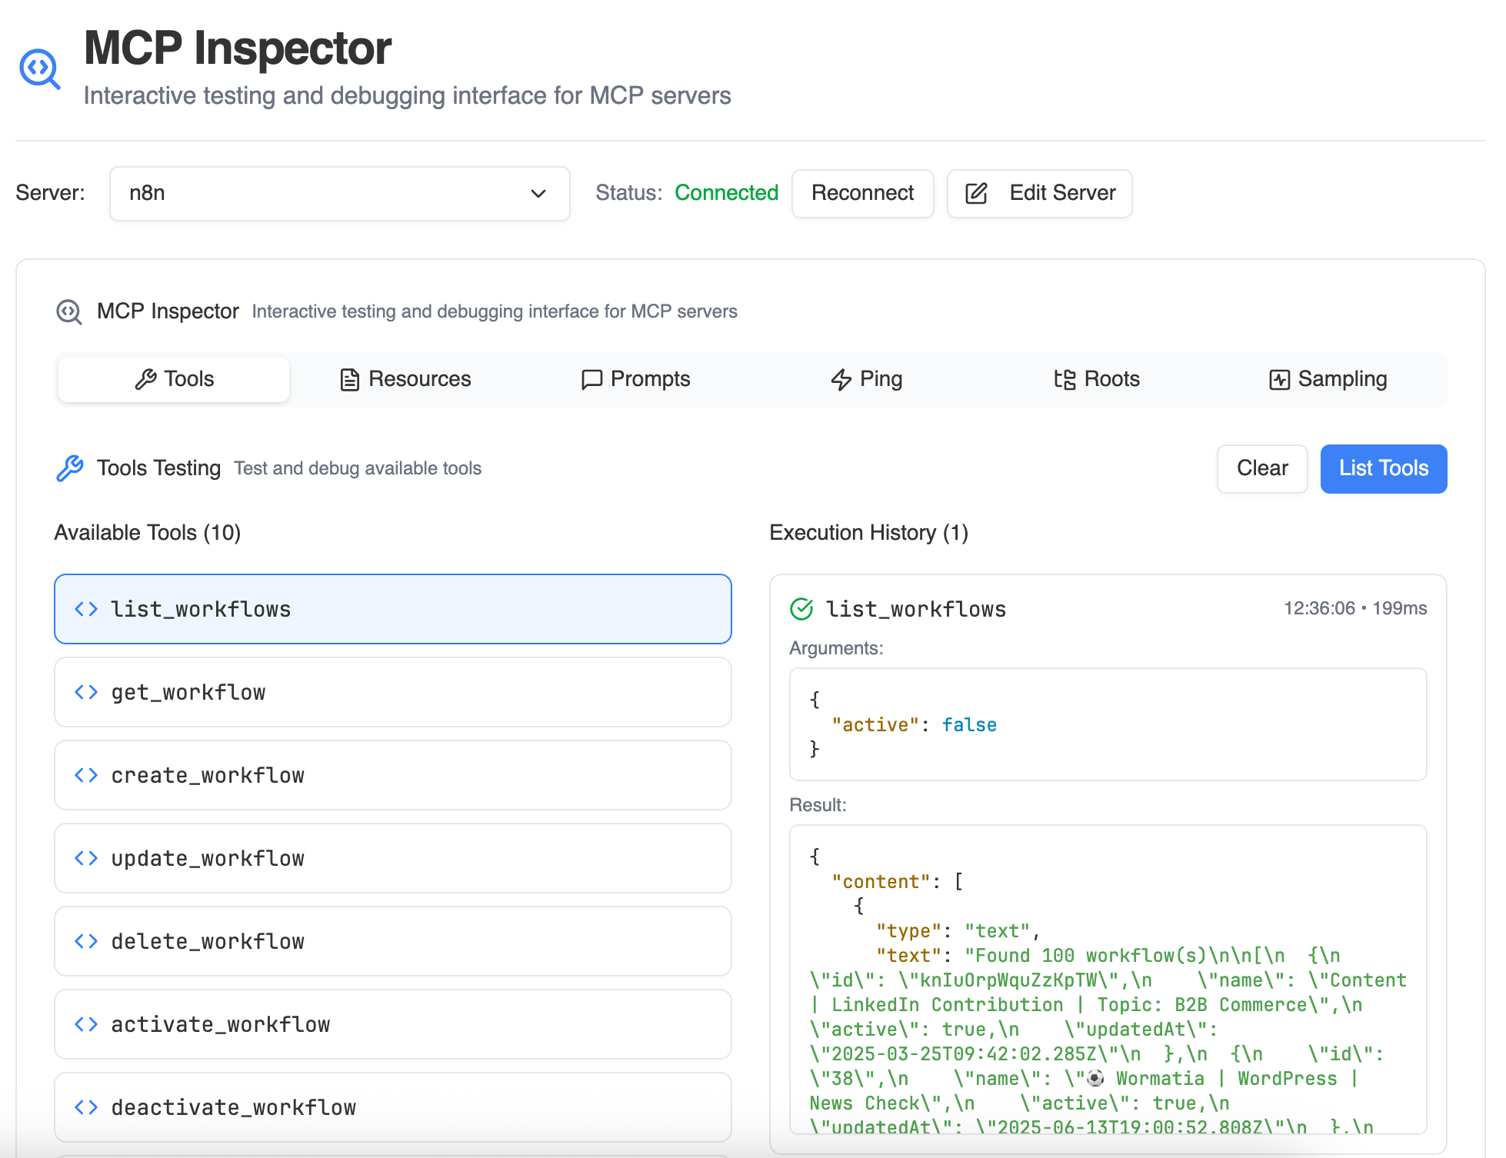This screenshot has height=1158, width=1506.
Task: Switch to the Tools tab
Action: click(x=174, y=379)
